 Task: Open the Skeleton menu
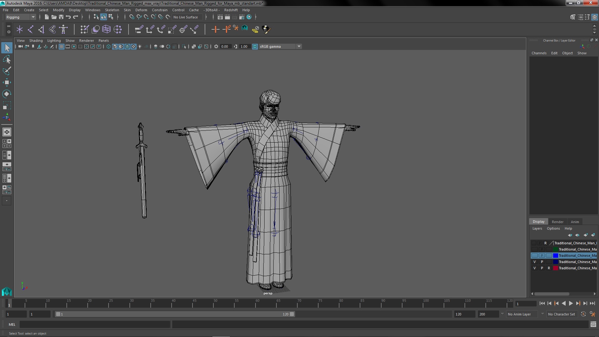point(112,10)
